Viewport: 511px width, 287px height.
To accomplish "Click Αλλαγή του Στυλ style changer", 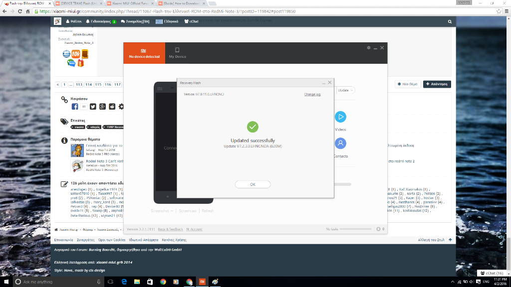I will pos(431,240).
